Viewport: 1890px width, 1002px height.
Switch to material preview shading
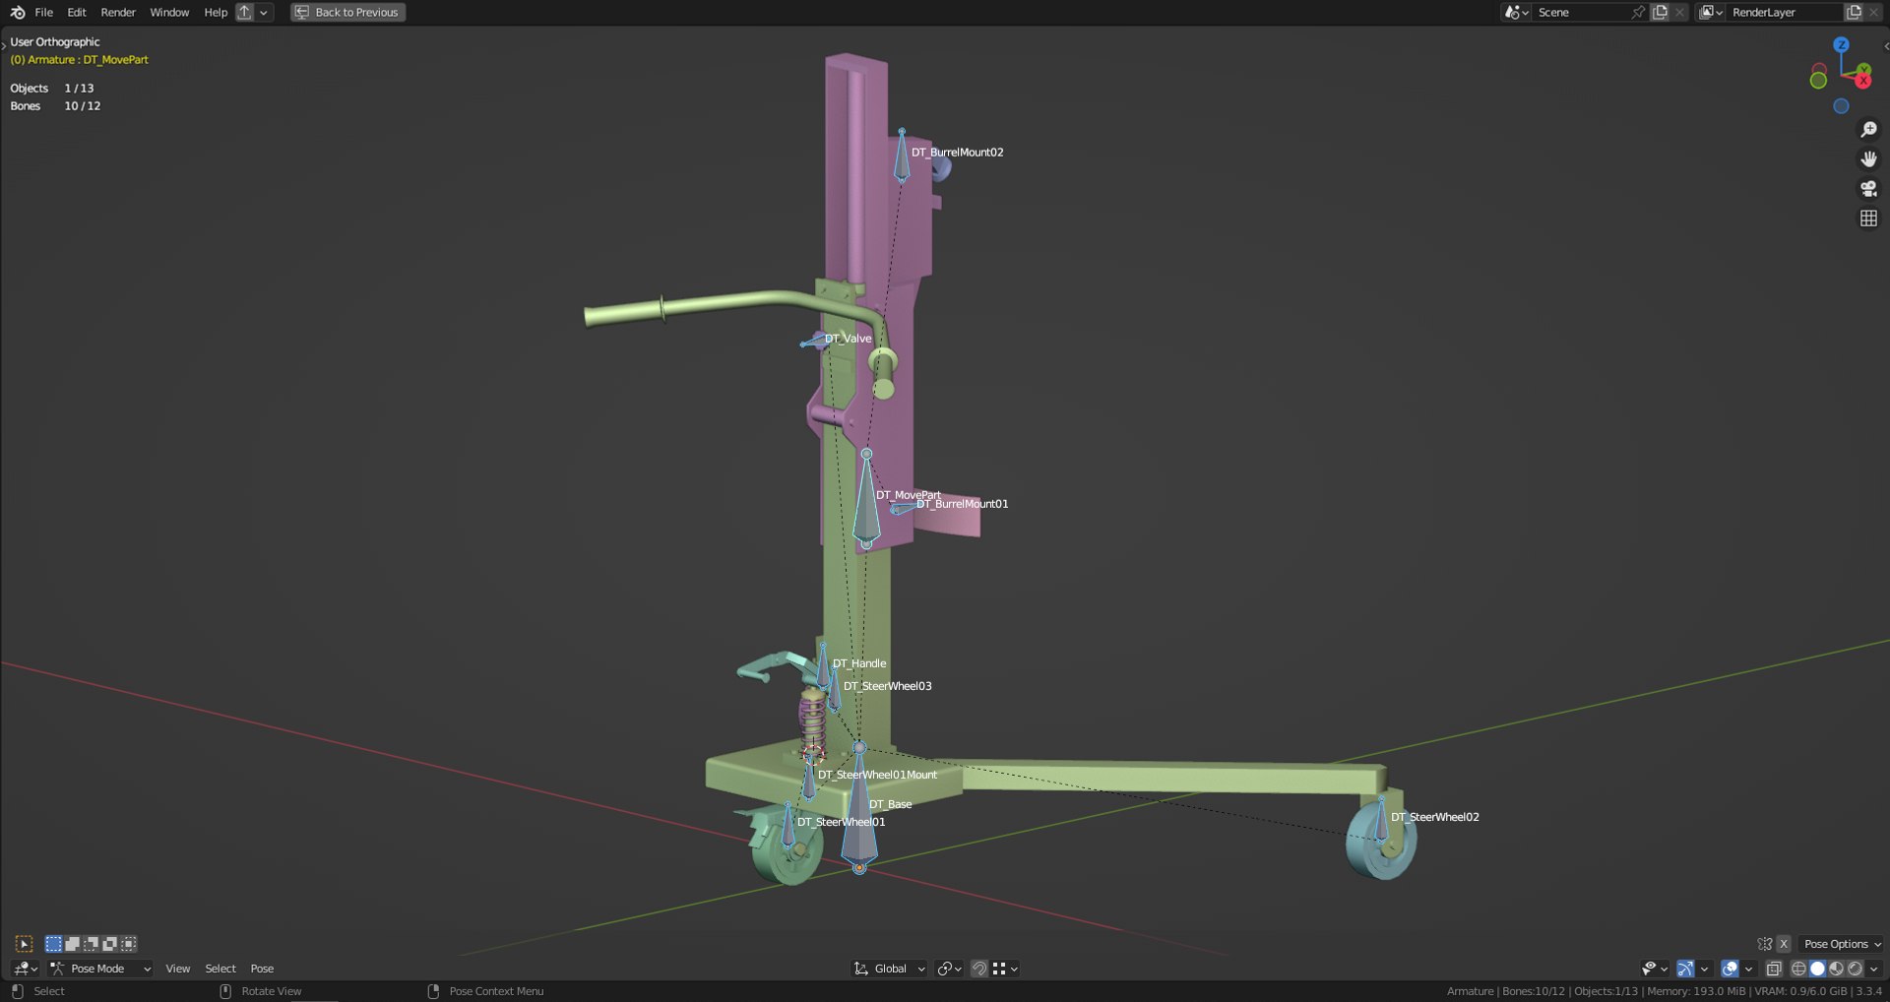(1837, 969)
